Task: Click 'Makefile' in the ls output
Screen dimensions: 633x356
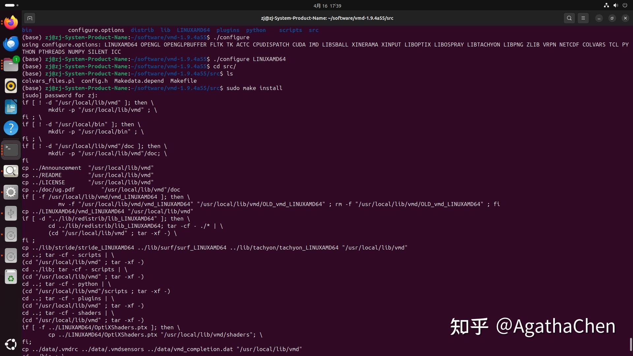Action: (183, 81)
